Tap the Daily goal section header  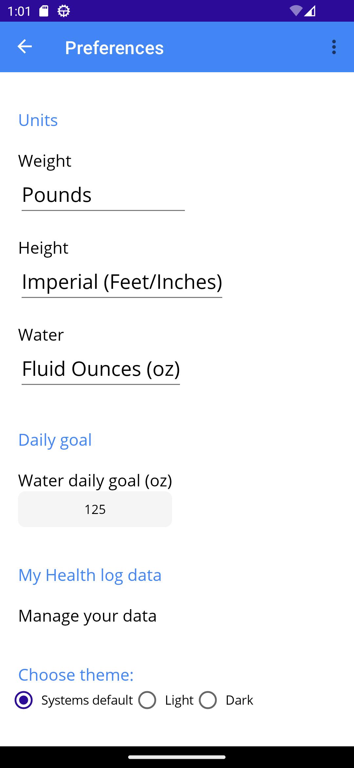click(x=55, y=440)
